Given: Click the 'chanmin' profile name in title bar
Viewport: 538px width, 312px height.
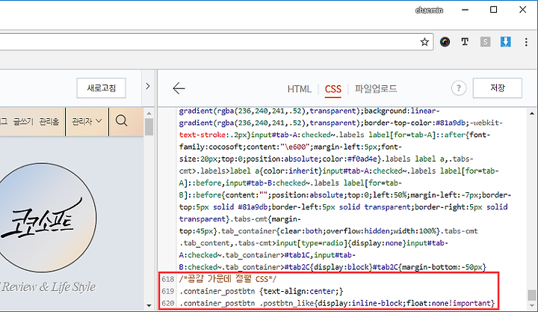Looking at the screenshot, I should [x=429, y=10].
